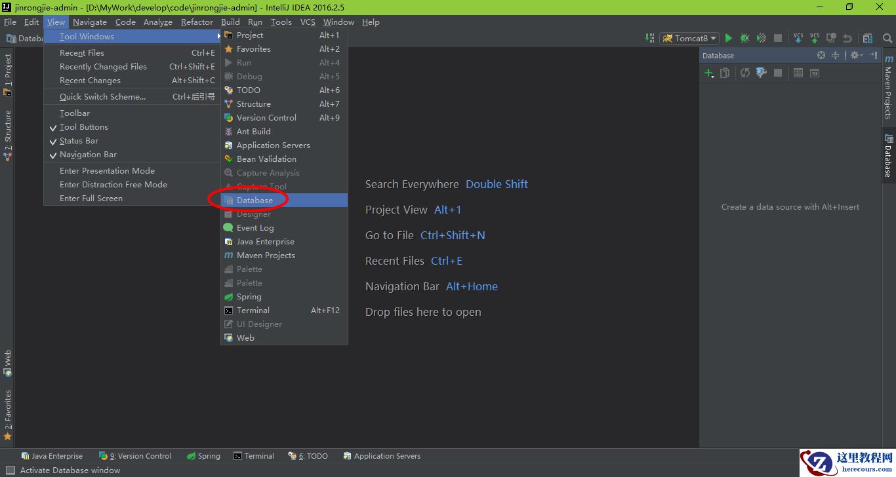This screenshot has height=477, width=896.
Task: Click the VCS Update Project icon
Action: click(798, 39)
